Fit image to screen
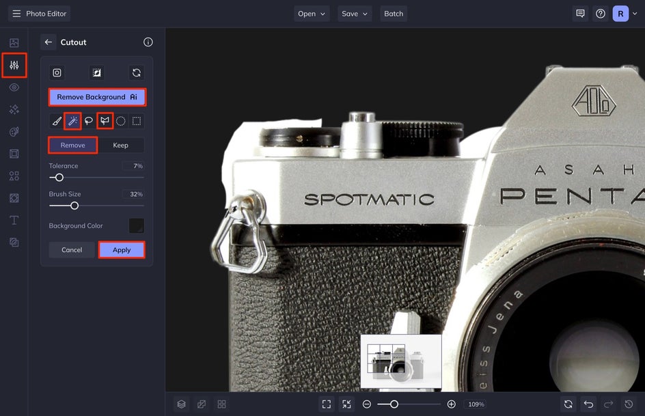The image size is (645, 416). point(327,404)
